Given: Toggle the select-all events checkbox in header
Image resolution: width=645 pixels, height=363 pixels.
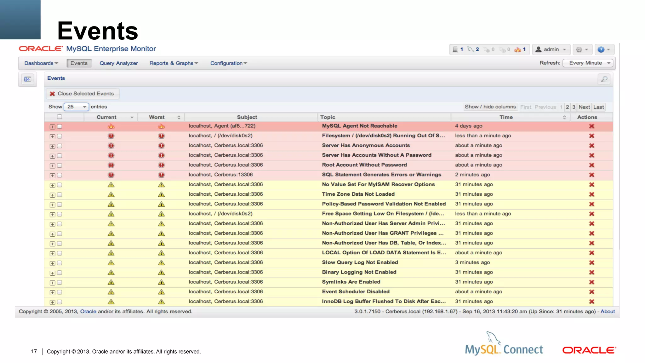Looking at the screenshot, I should click(59, 117).
